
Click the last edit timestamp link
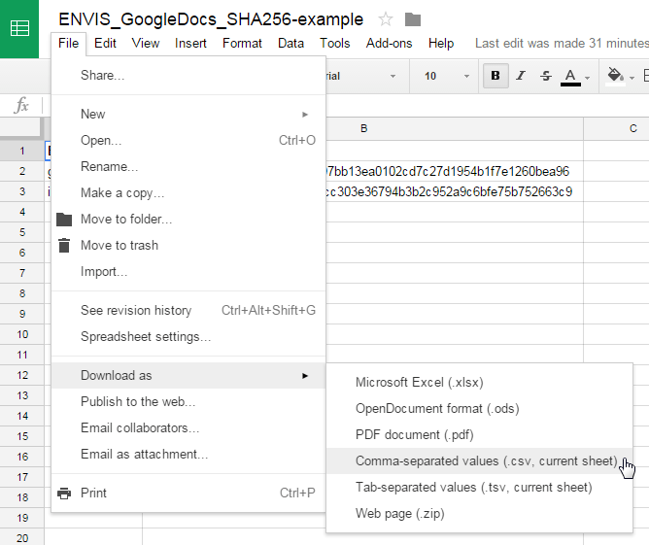pyautogui.click(x=562, y=43)
